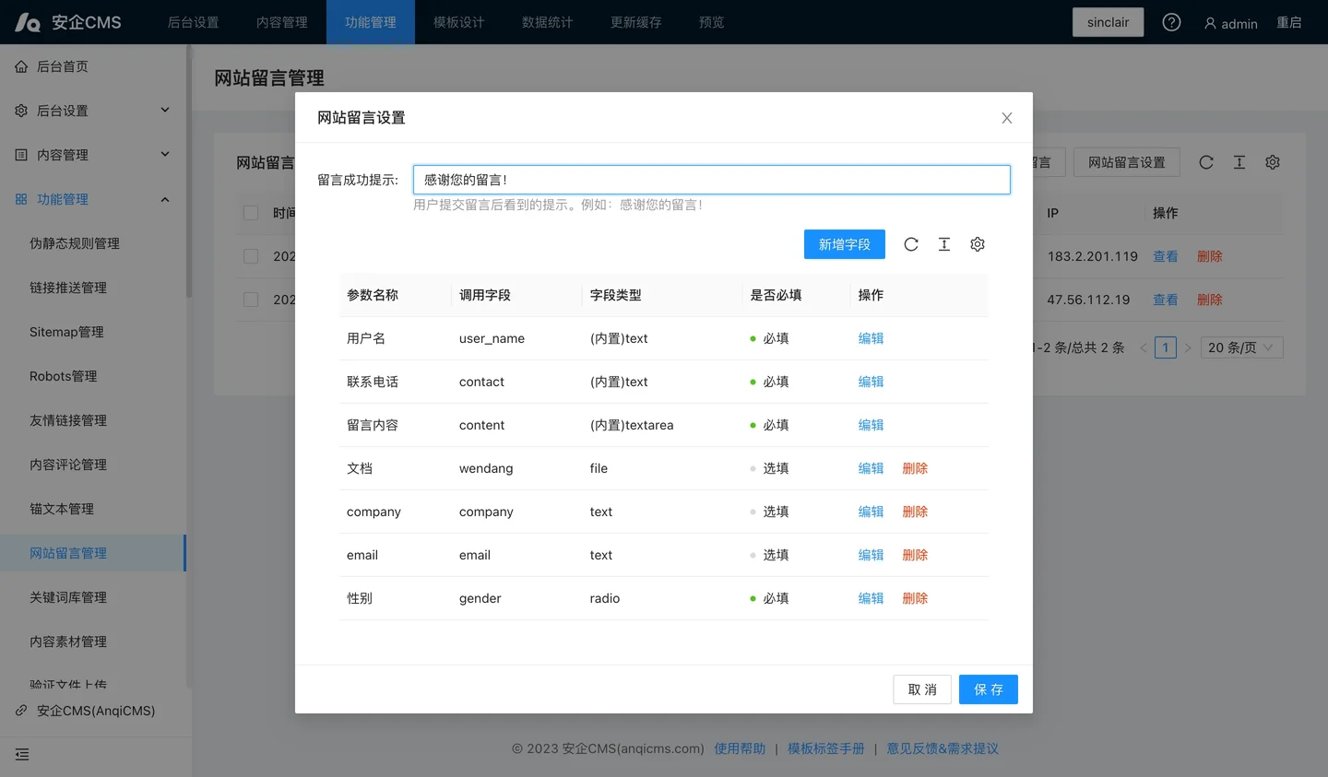This screenshot has height=777, width=1328.
Task: Edit the 留言内容 field row
Action: [871, 425]
